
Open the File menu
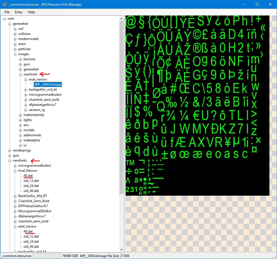point(7,12)
